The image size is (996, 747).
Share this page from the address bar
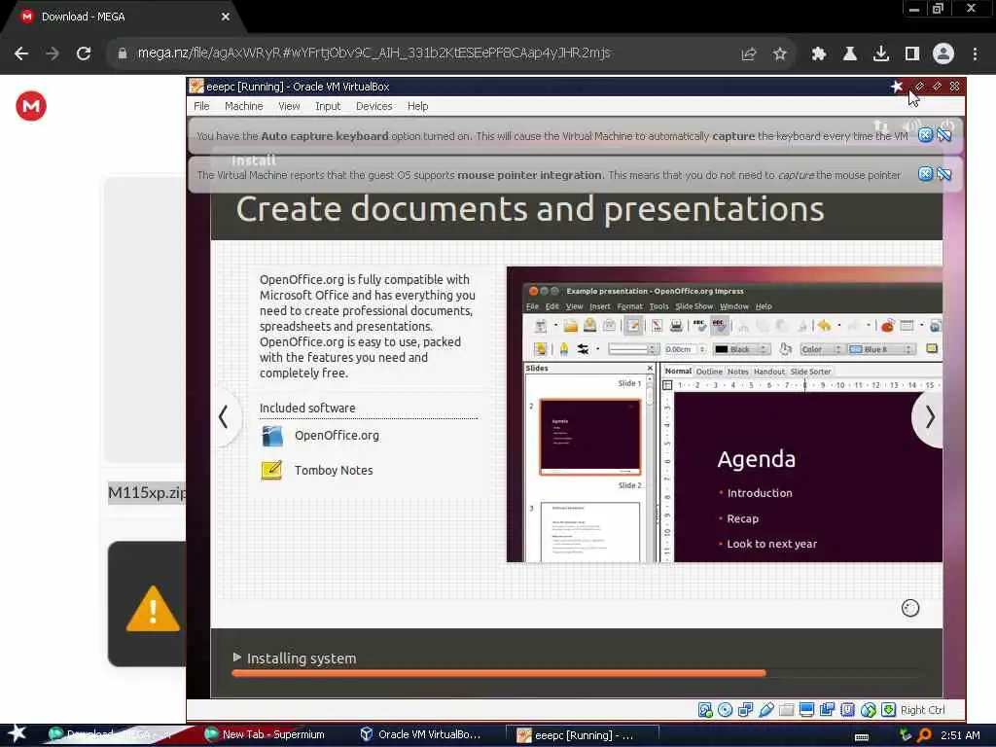pos(749,54)
